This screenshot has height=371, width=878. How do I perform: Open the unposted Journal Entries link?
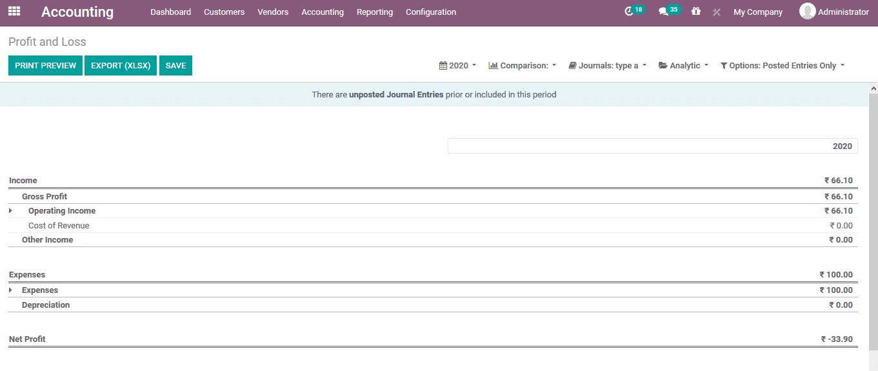point(396,95)
